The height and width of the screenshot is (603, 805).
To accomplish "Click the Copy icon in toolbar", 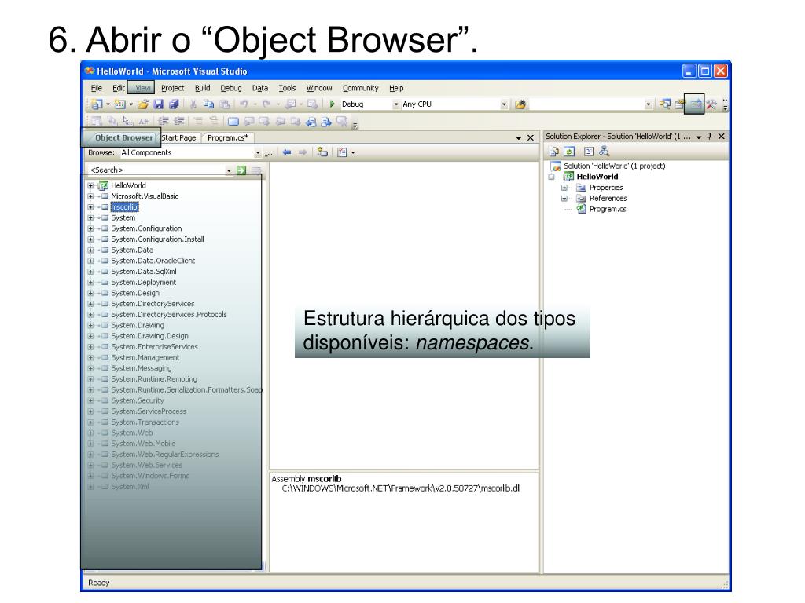I will point(208,104).
